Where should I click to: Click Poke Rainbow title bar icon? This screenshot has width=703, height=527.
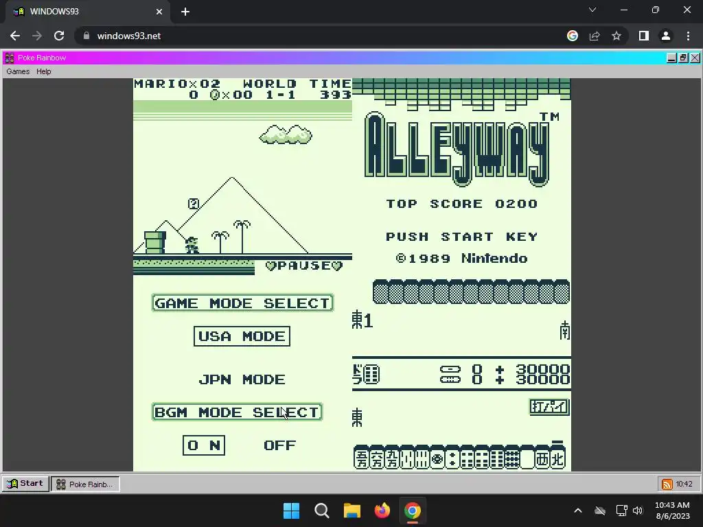10,58
